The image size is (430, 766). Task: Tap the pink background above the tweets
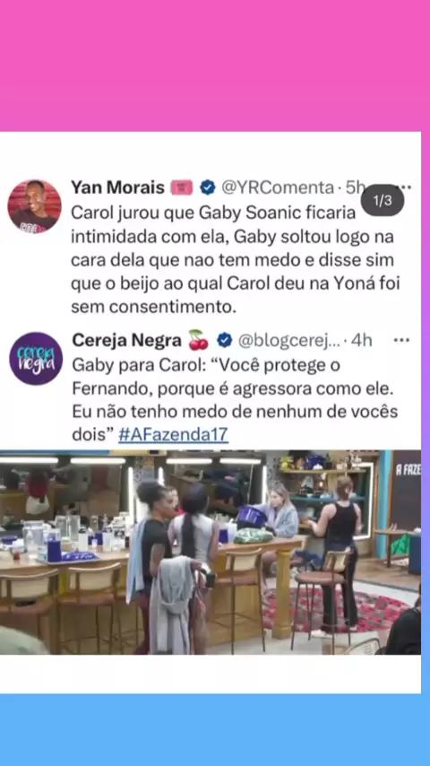[215, 65]
